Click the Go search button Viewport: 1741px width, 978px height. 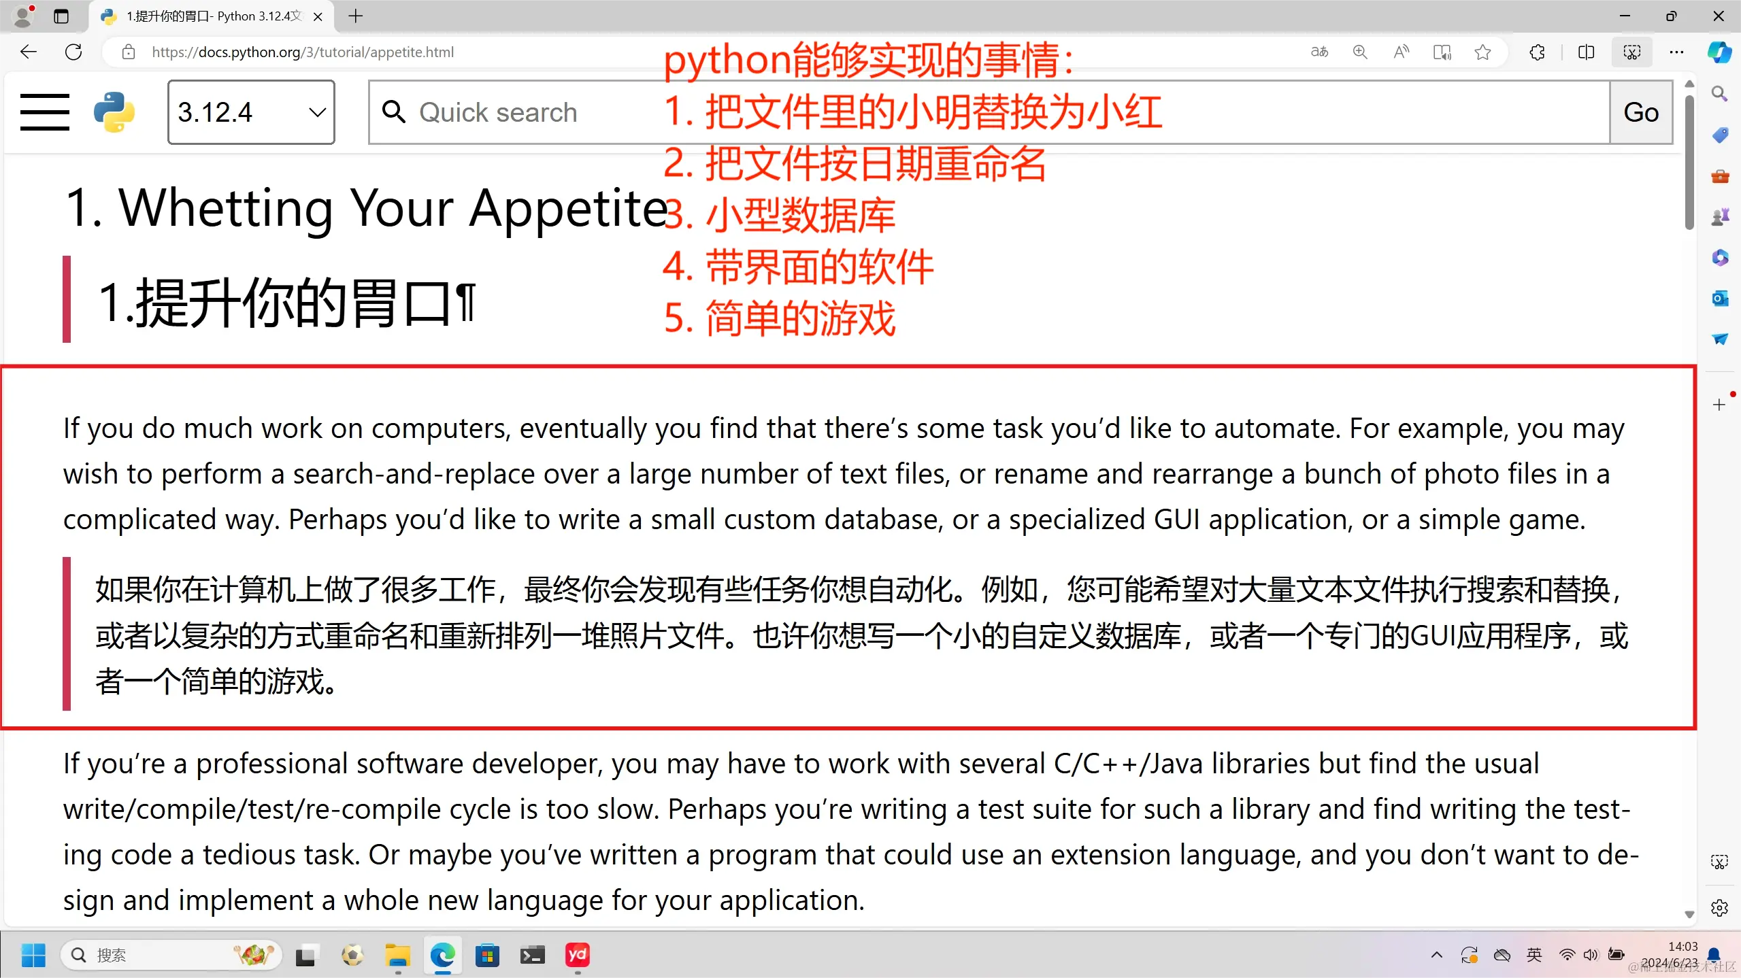(x=1640, y=112)
